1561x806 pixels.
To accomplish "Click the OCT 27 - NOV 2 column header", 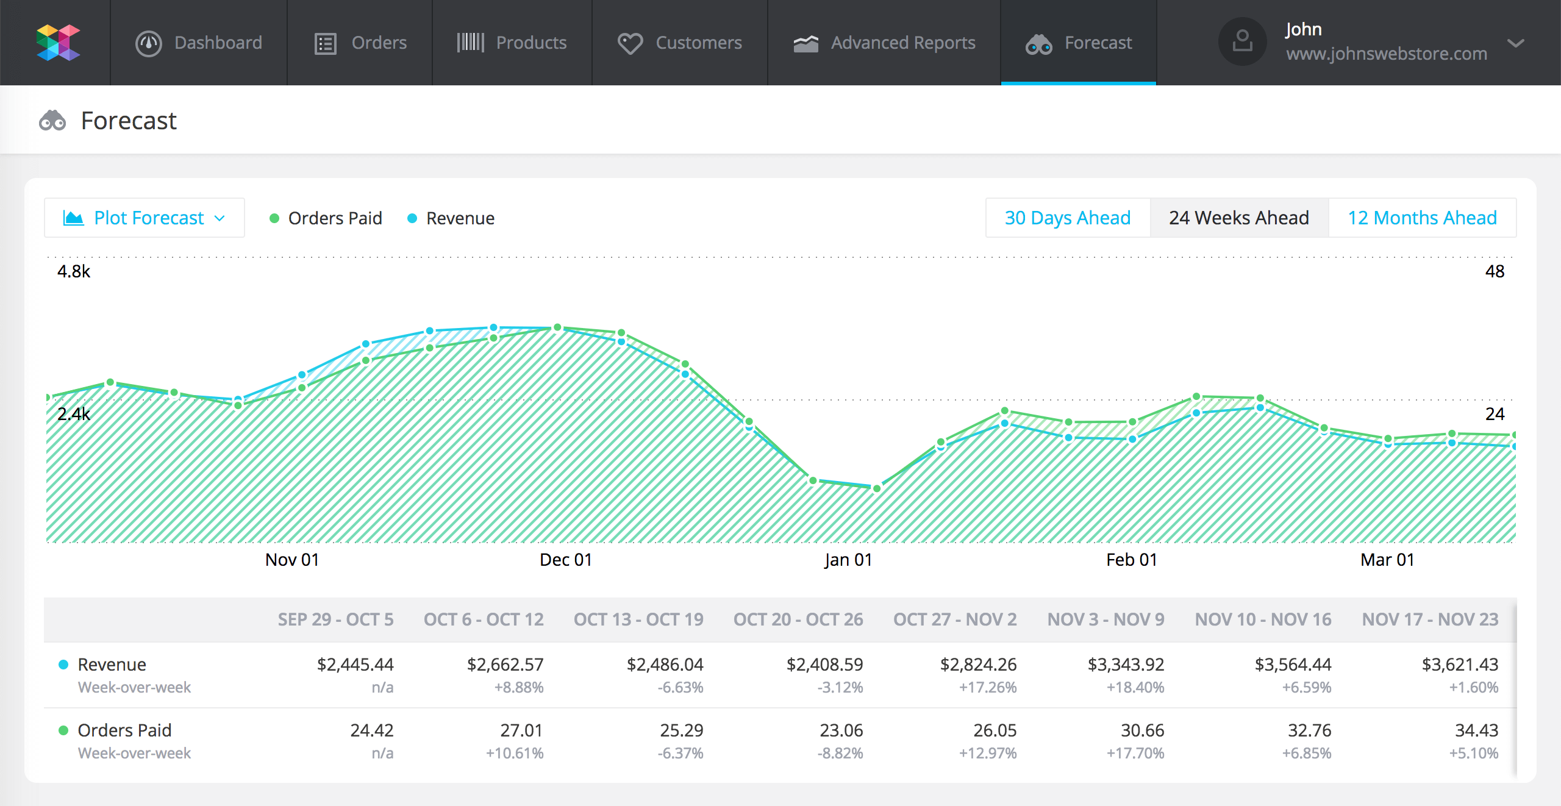I will (955, 619).
